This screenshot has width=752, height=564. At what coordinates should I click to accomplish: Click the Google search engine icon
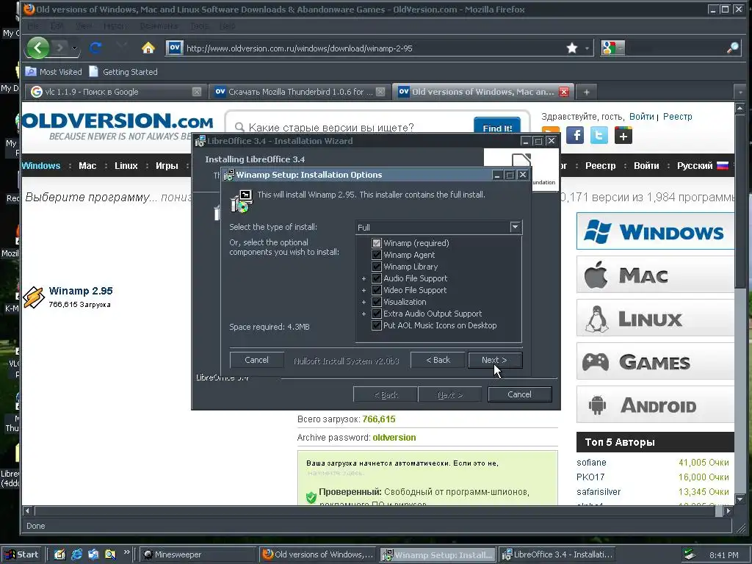(x=609, y=48)
